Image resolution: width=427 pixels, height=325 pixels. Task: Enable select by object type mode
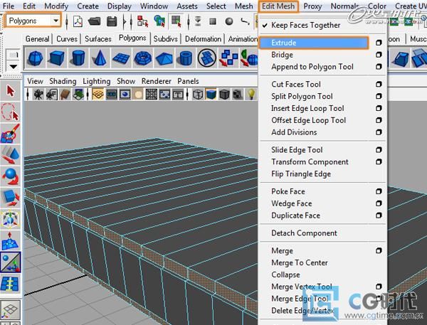[x=159, y=21]
